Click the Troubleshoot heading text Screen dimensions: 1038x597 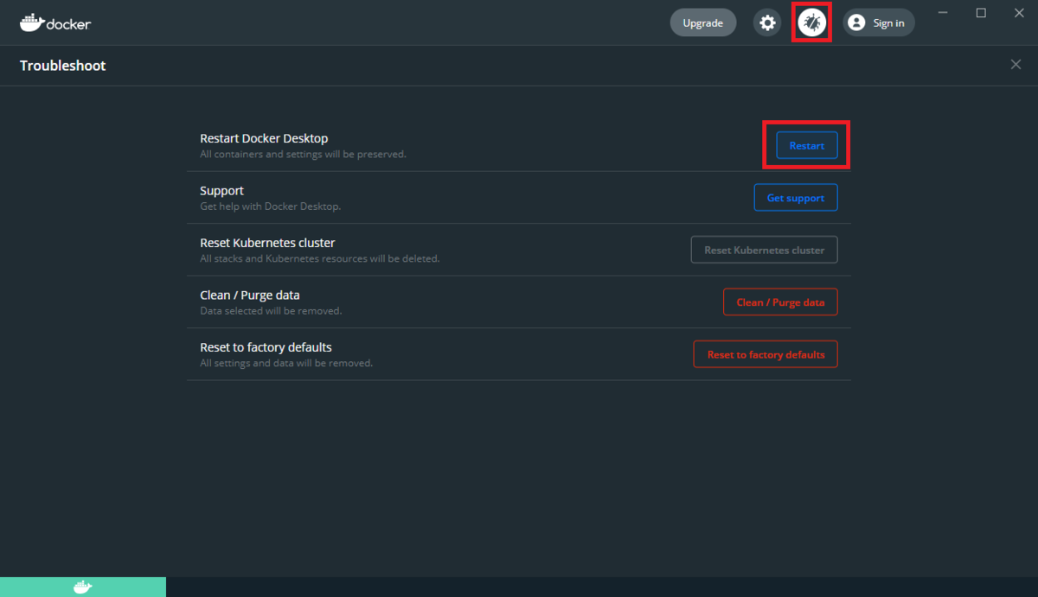pos(63,66)
